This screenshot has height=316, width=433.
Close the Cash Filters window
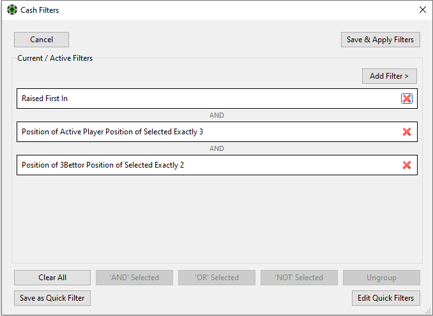click(x=423, y=10)
